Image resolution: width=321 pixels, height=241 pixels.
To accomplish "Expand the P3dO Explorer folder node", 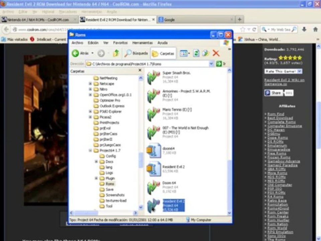I will click(90, 111).
